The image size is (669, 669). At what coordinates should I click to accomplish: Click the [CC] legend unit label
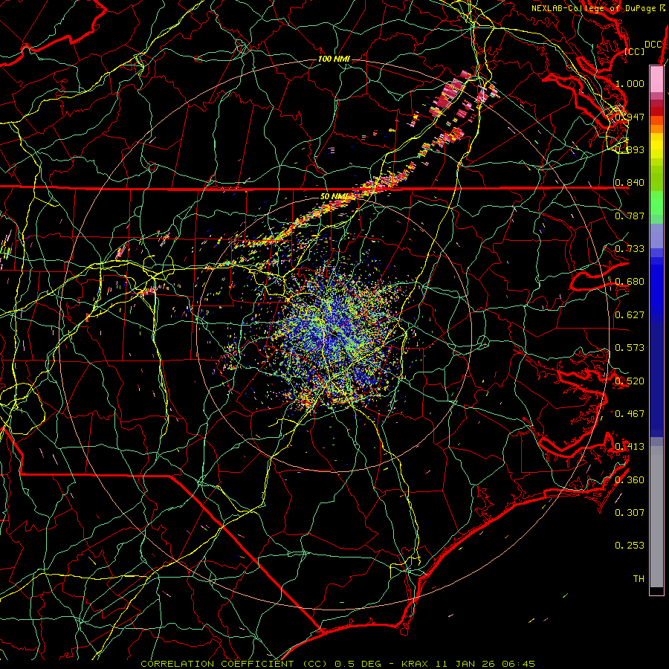[634, 51]
